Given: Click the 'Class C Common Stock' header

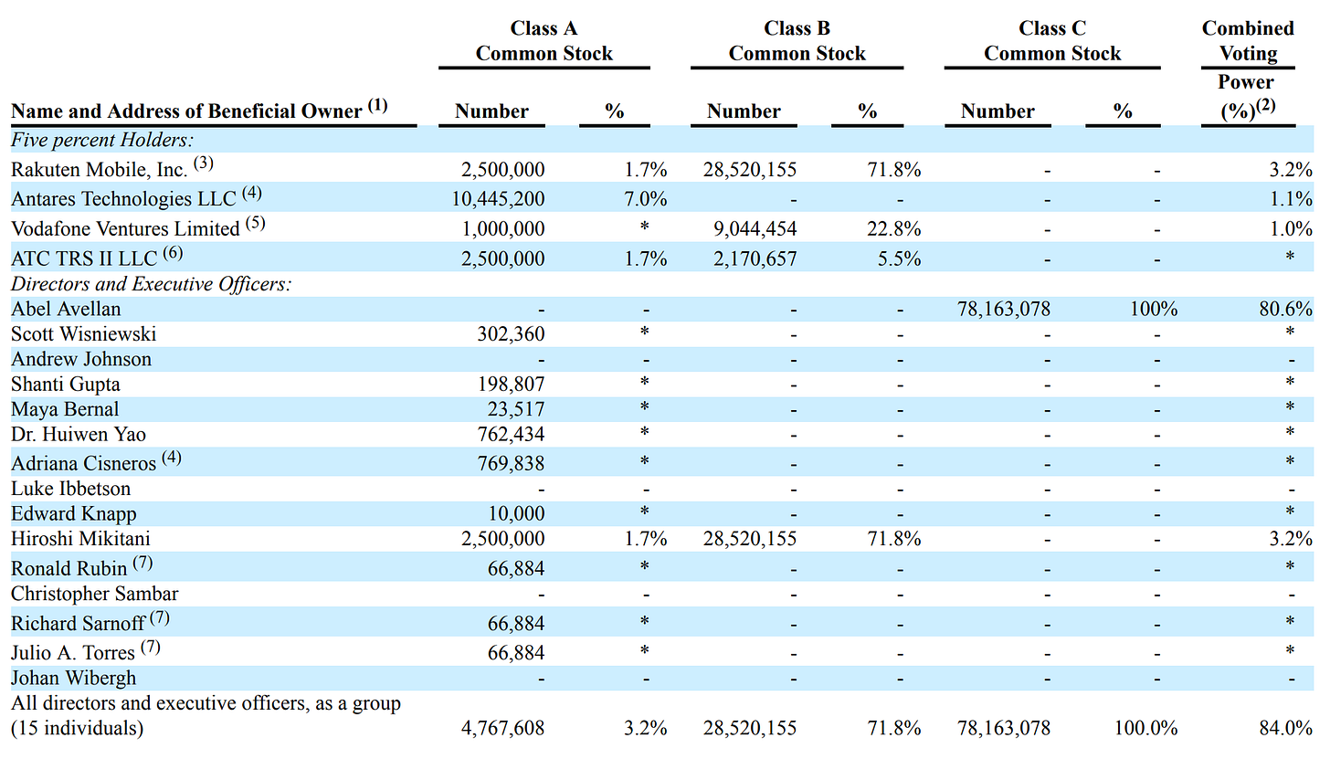Looking at the screenshot, I should coord(1052,41).
